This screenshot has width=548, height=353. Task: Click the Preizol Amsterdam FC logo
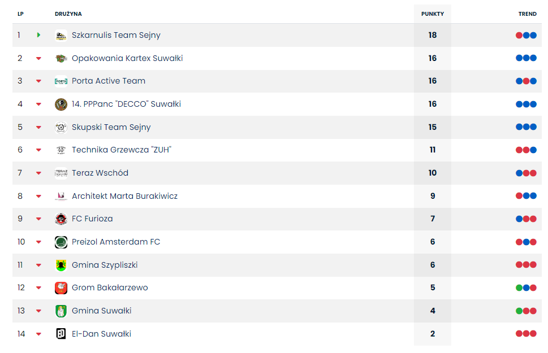(61, 242)
